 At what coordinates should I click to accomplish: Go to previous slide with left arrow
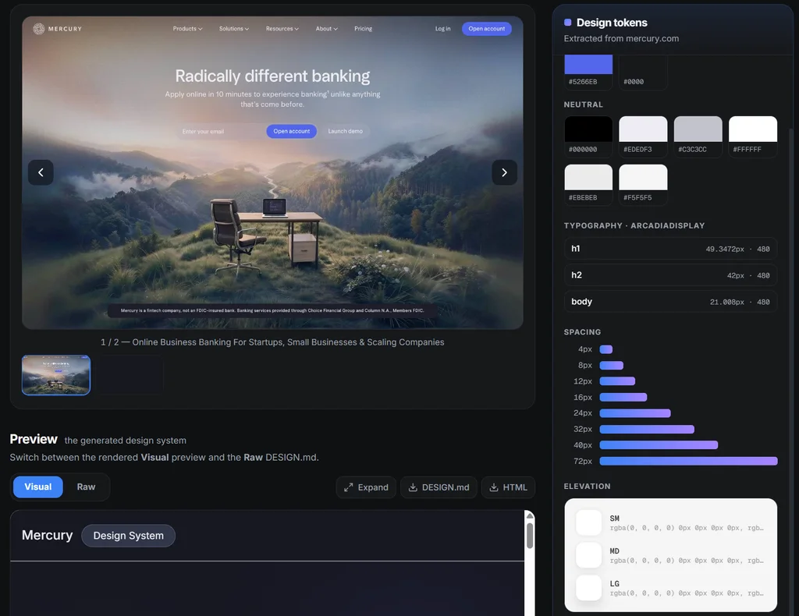coord(41,172)
